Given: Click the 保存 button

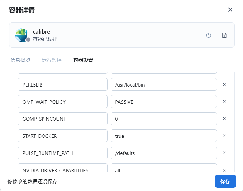Looking at the screenshot, I should (x=225, y=181).
